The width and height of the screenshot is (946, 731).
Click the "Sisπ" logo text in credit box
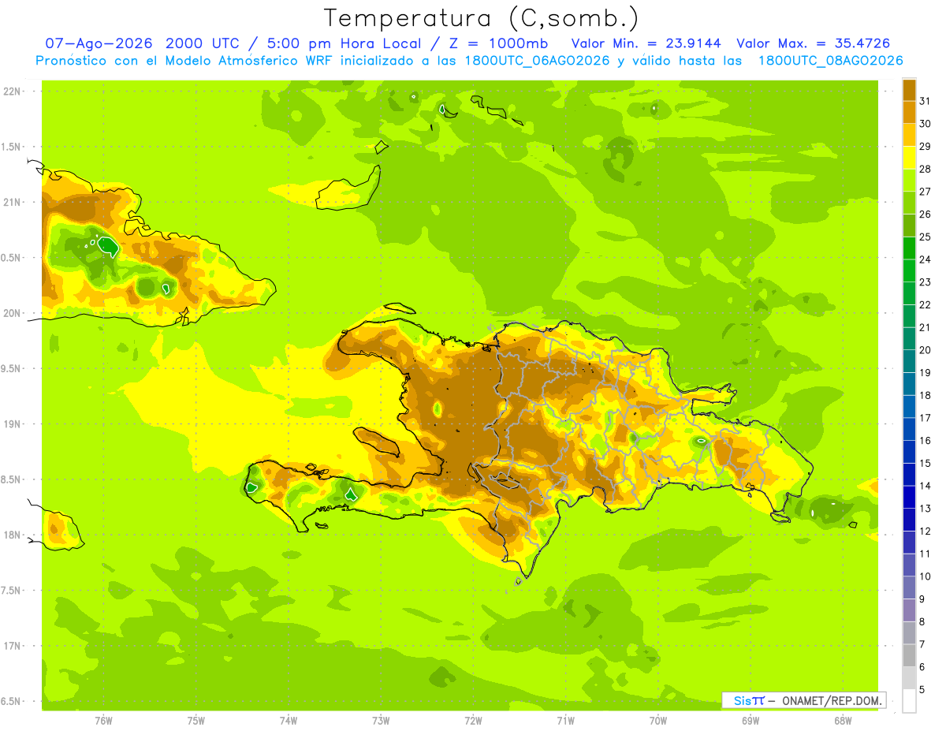(749, 700)
